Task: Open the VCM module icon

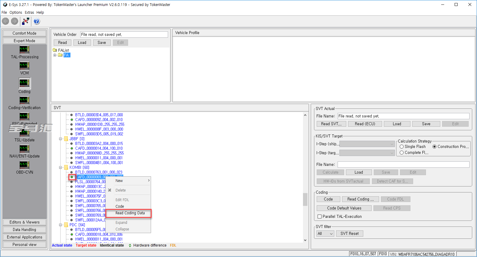Action: 24,65
